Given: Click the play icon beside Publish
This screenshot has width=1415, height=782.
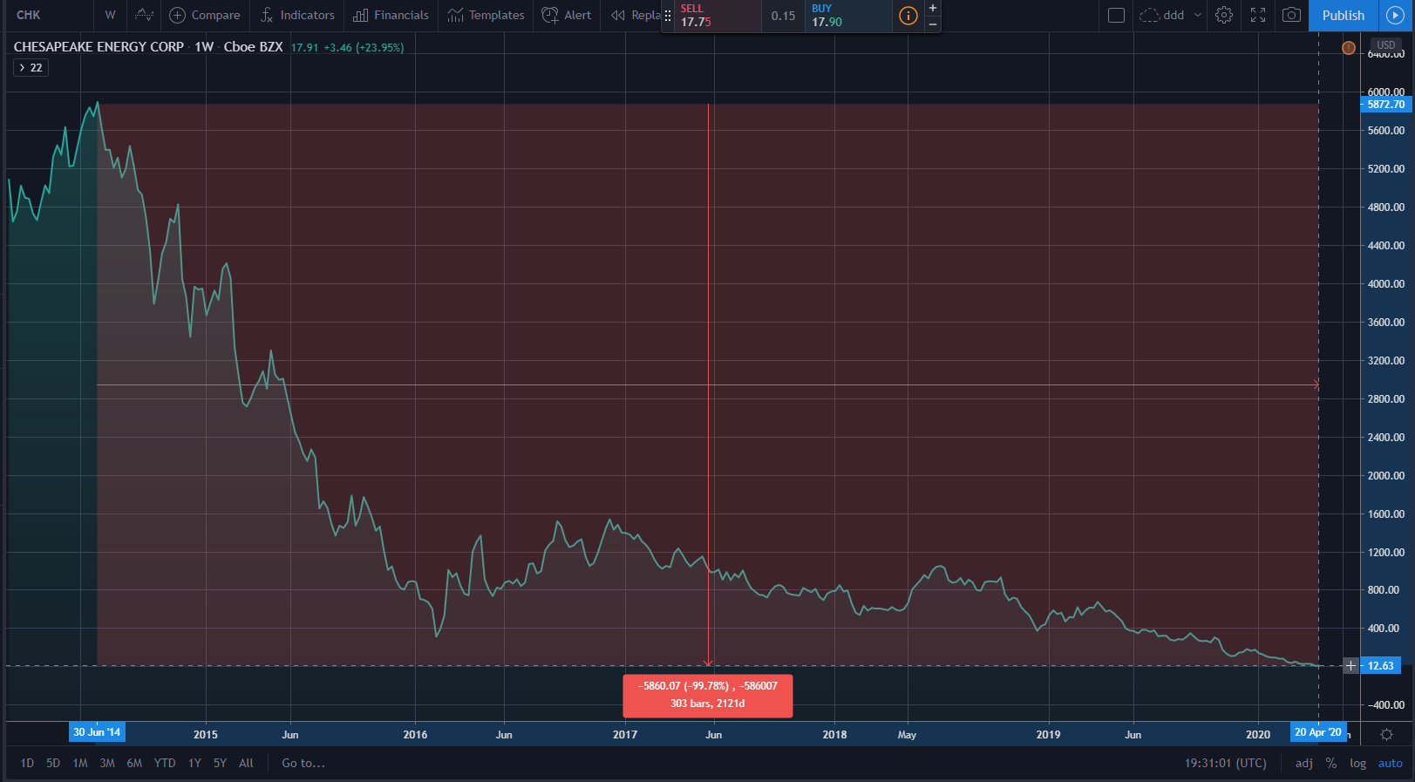Looking at the screenshot, I should (1395, 15).
